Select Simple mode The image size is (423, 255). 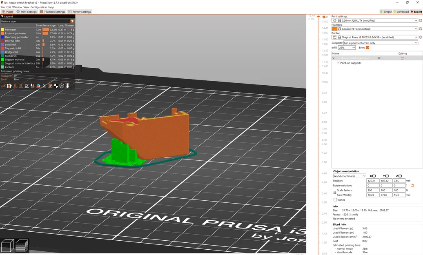(386, 11)
